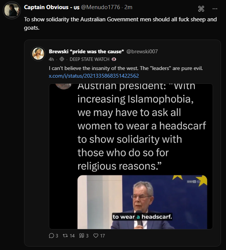
Task: Open the three-dot more options menu
Action: point(215,9)
